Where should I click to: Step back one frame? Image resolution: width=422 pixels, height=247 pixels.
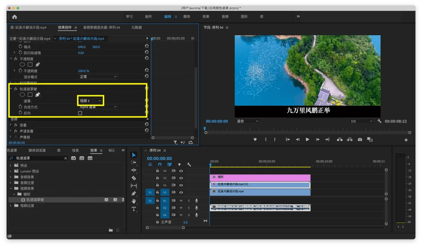(297, 139)
